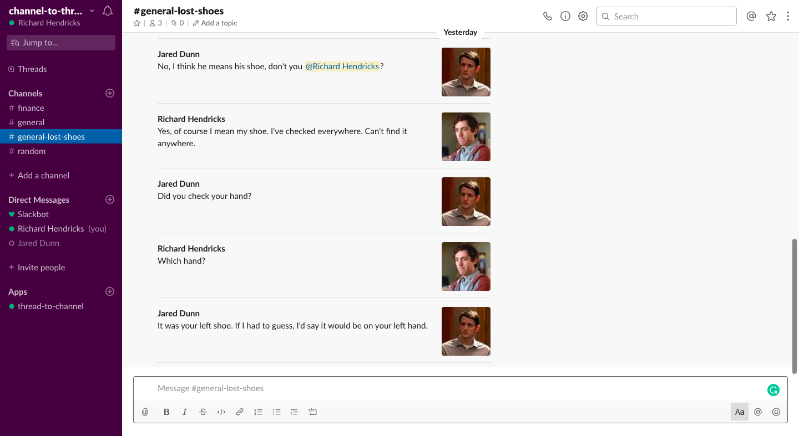Open Jared Dunn direct message

(61, 243)
